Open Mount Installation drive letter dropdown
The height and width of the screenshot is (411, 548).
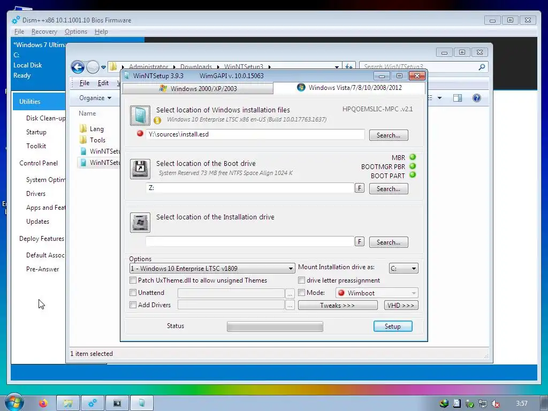[404, 269]
